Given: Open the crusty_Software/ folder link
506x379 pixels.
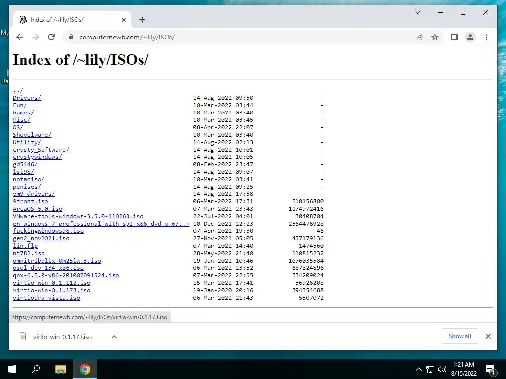Looking at the screenshot, I should click(41, 150).
